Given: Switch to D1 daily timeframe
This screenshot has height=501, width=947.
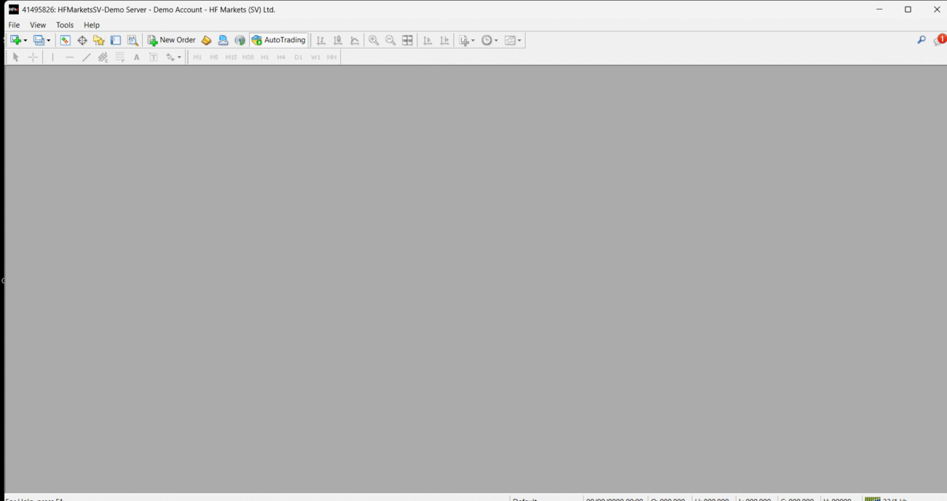Looking at the screenshot, I should (x=298, y=57).
